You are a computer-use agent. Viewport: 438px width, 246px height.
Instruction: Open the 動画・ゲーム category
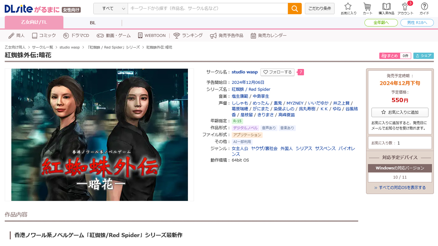coord(114,36)
